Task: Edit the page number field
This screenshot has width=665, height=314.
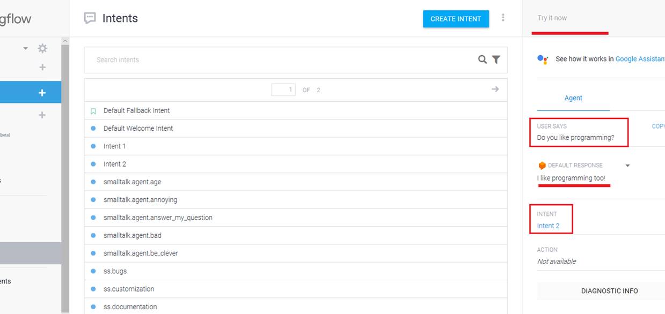Action: coord(283,89)
